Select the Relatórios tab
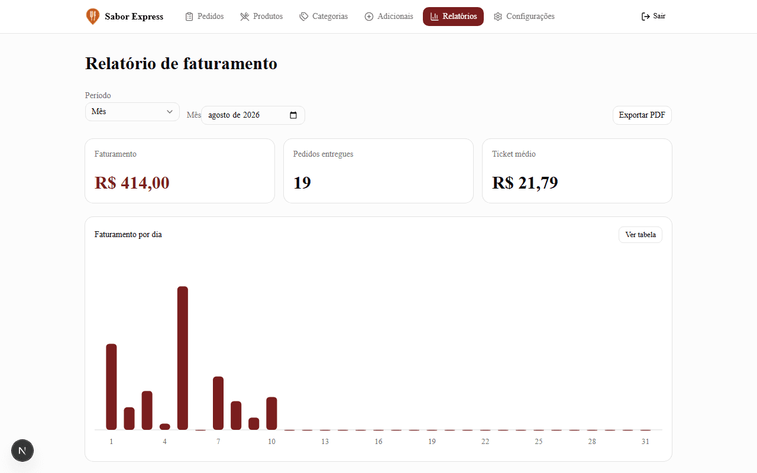This screenshot has width=757, height=473. point(453,17)
